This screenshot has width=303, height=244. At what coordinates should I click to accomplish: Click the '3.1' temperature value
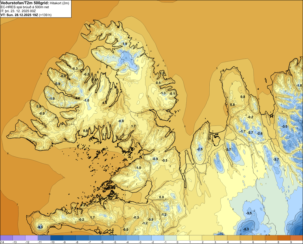(x=74, y=208)
